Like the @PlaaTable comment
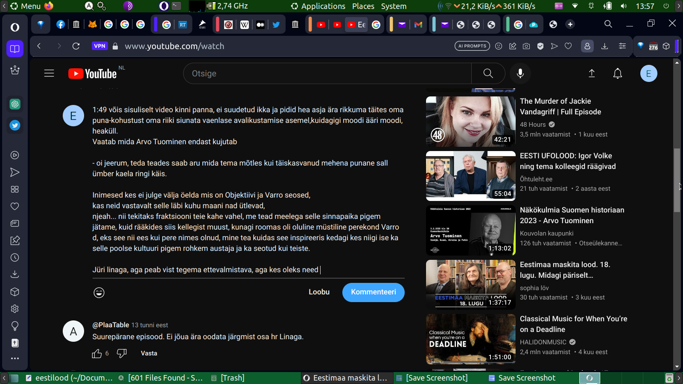This screenshot has height=384, width=683. pos(97,353)
